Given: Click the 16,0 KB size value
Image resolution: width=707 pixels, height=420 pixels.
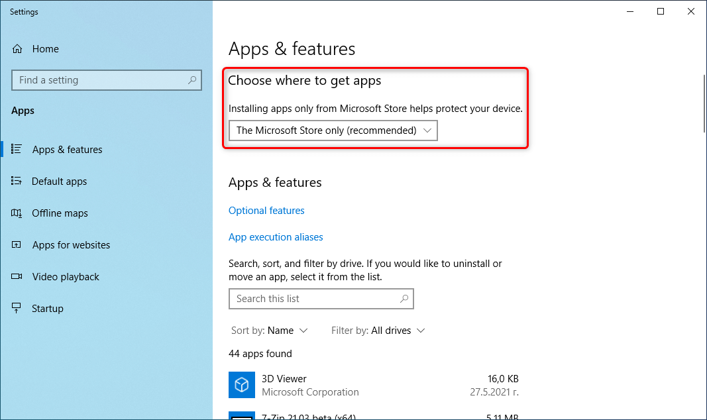Looking at the screenshot, I should (x=503, y=378).
